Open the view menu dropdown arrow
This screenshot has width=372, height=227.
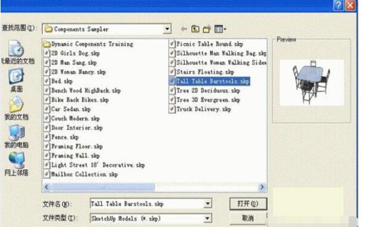[225, 29]
